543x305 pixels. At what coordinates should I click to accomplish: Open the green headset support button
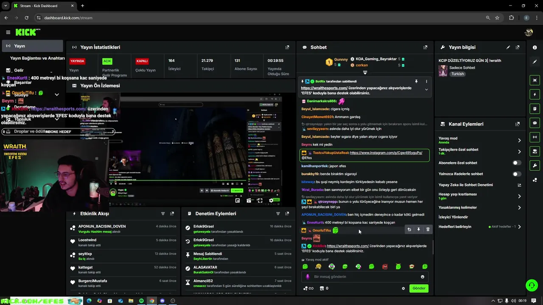[x=532, y=285]
